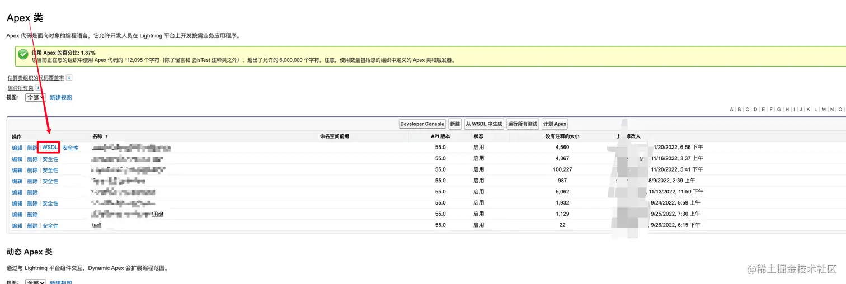Open the WSDL link in the 4,560 row
The image size is (846, 284).
pos(50,147)
